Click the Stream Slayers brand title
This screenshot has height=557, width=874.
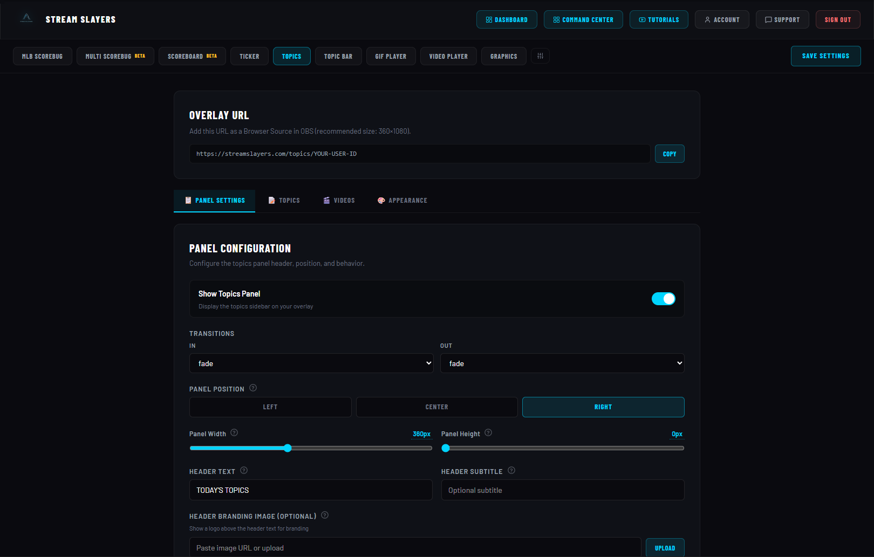click(80, 19)
